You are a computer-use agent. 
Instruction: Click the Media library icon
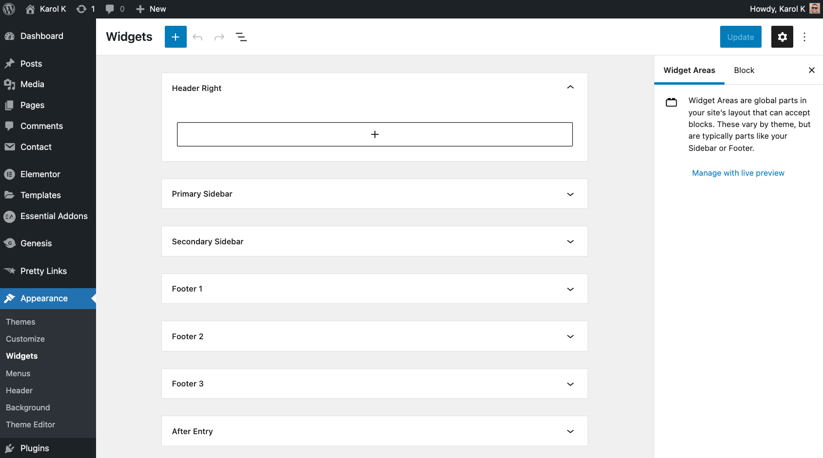9,84
